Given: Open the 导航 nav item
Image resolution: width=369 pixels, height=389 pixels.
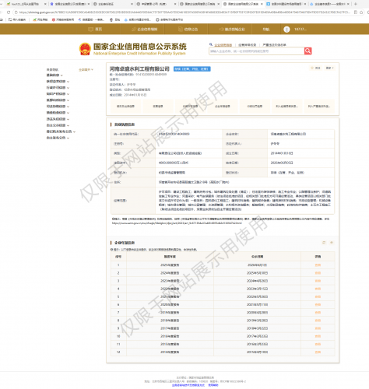Looking at the screenshot, I should tap(266, 30).
